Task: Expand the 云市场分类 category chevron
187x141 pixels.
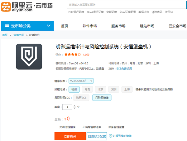Action: pyautogui.click(x=49, y=25)
